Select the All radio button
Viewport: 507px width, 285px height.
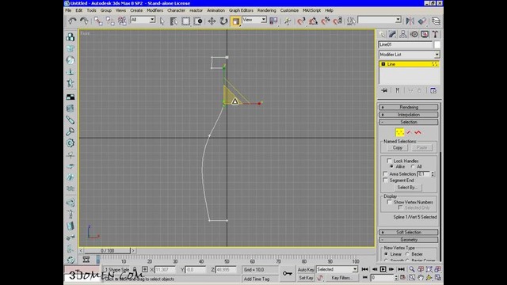[413, 166]
